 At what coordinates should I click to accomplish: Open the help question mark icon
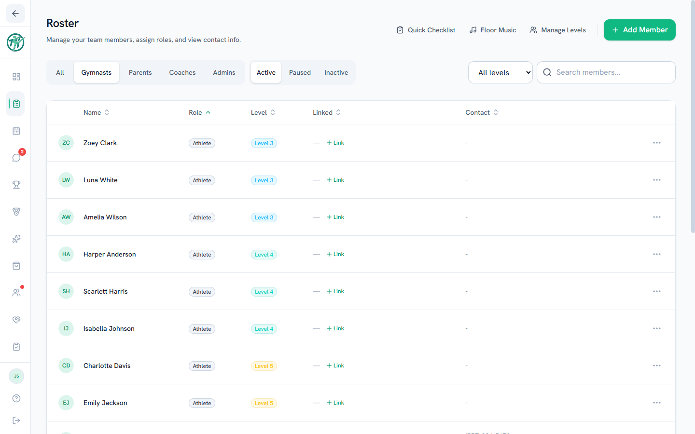click(16, 398)
